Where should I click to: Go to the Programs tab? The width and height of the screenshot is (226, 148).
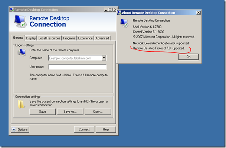point(69,38)
